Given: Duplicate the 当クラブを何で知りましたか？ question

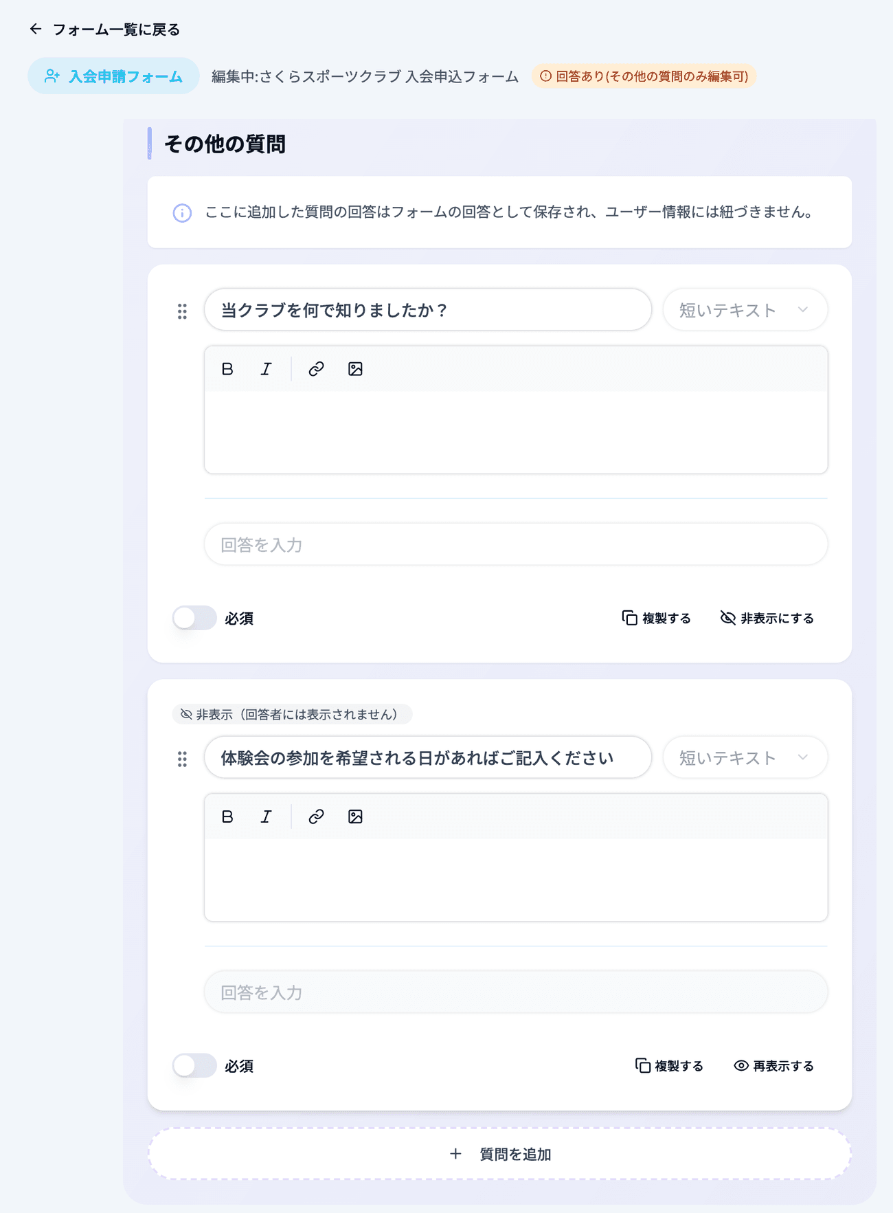Looking at the screenshot, I should (x=657, y=618).
